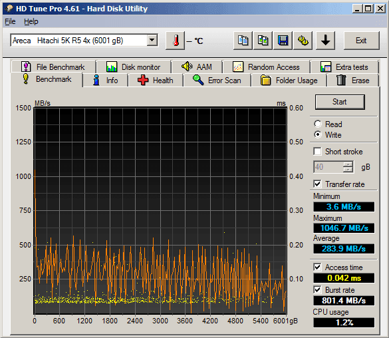Toggle the Access time checkbox
This screenshot has height=338, width=389.
pos(318,267)
